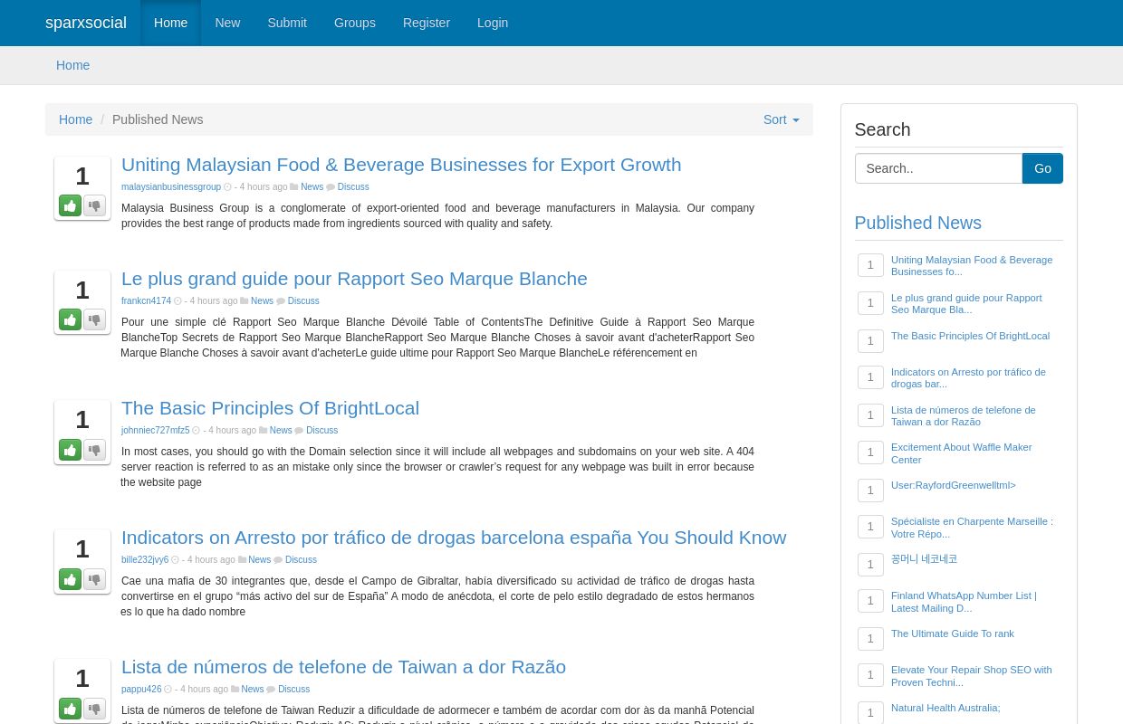Image resolution: width=1123 pixels, height=724 pixels.
Task: Open Indicators on Arresto por tráfico article
Action: pyautogui.click(x=454, y=538)
